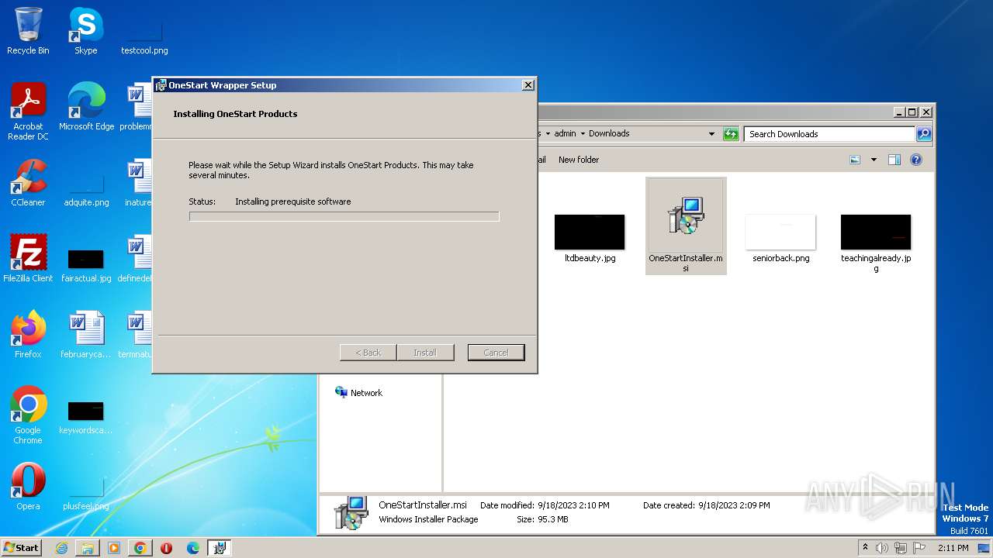Image resolution: width=993 pixels, height=558 pixels.
Task: Open the Recycle Bin desktop icon
Action: click(28, 31)
